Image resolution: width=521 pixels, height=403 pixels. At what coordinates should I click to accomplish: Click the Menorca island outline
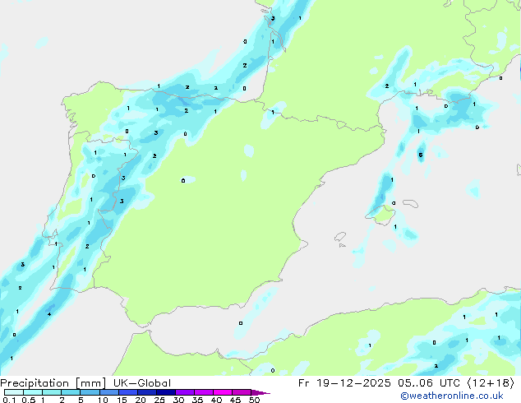point(410,203)
